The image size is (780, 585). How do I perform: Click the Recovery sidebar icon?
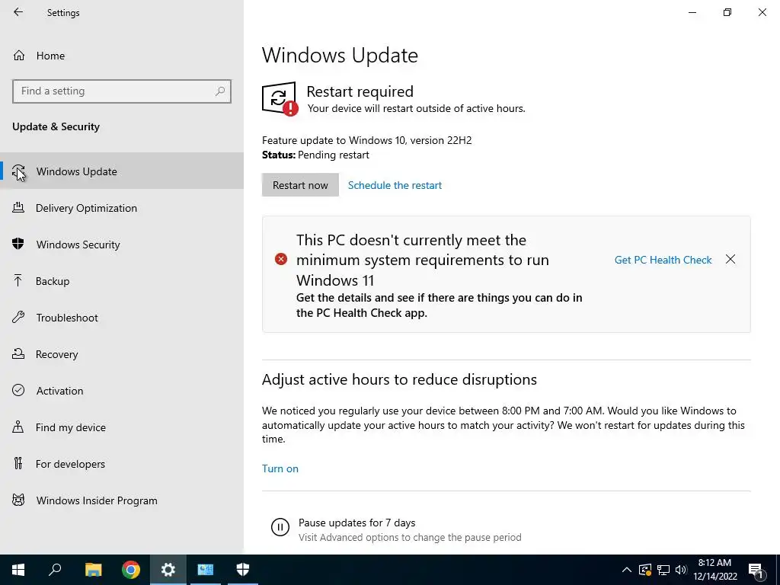18,353
